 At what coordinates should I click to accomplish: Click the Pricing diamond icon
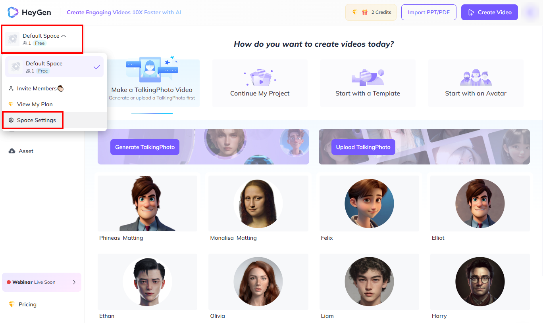[12, 304]
